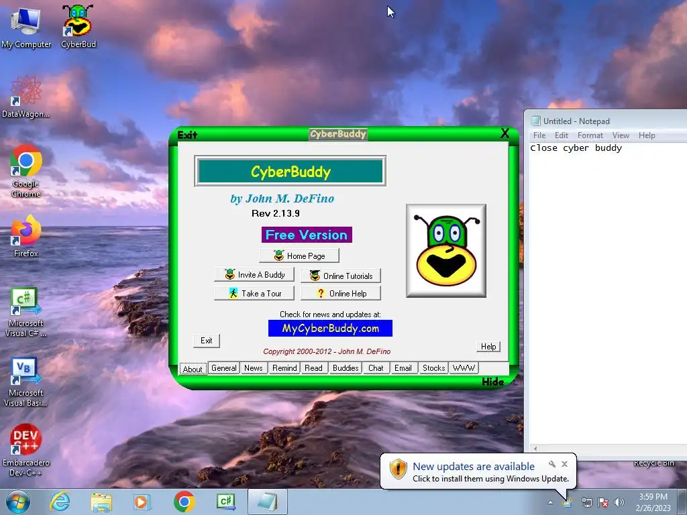Viewport: 687px width, 515px height.
Task: Click Exit in the CyberBuddy green title bar
Action: click(x=188, y=135)
